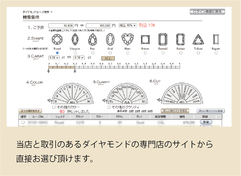Choose the Heart shaped diamond icon
The height and width of the screenshot is (176, 241).
tap(128, 39)
